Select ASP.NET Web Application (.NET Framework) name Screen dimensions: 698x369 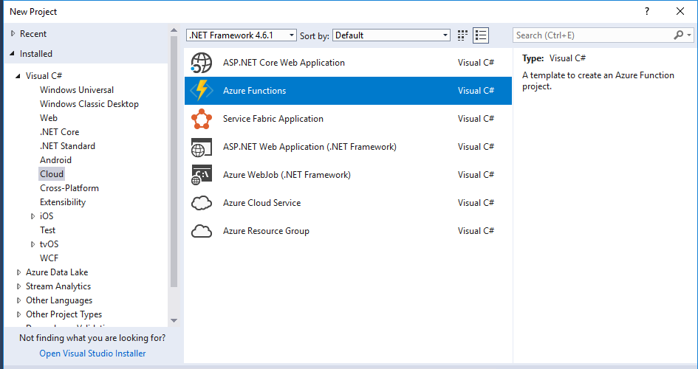click(x=309, y=147)
